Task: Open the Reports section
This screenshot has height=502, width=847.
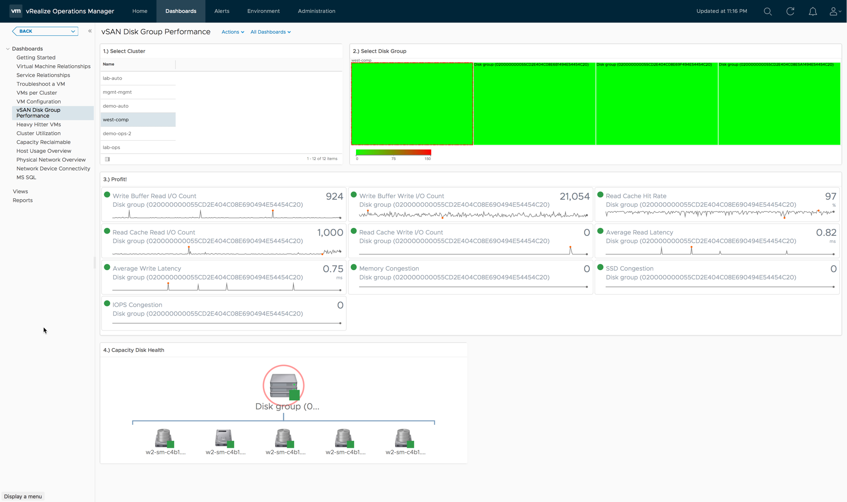Action: tap(22, 200)
